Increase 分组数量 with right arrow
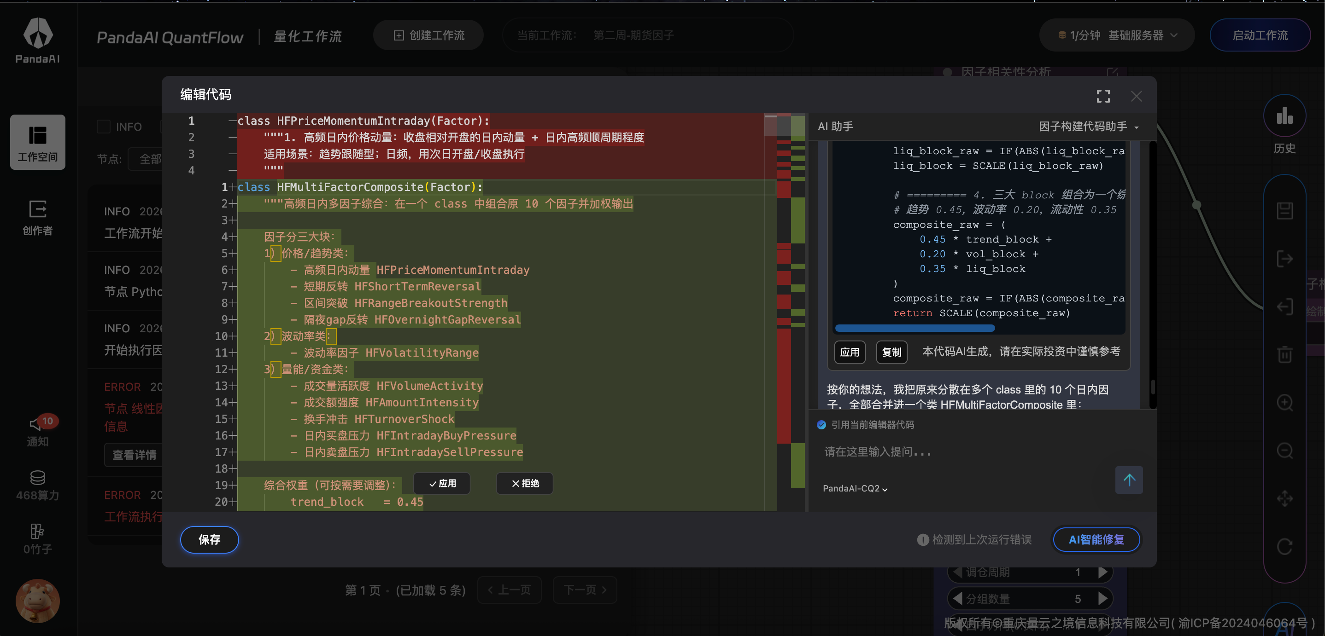The image size is (1325, 636). (1102, 599)
